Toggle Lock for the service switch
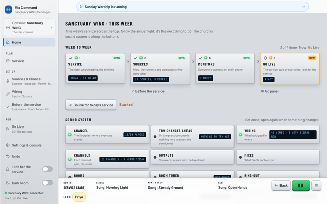 [x=48, y=169]
